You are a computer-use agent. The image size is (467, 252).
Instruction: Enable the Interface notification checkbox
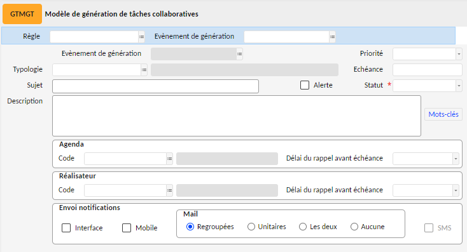(66, 228)
